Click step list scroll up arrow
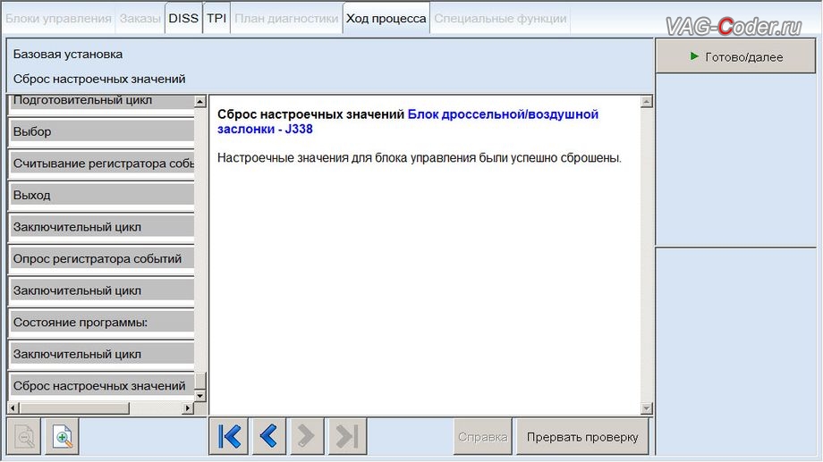 pos(200,101)
